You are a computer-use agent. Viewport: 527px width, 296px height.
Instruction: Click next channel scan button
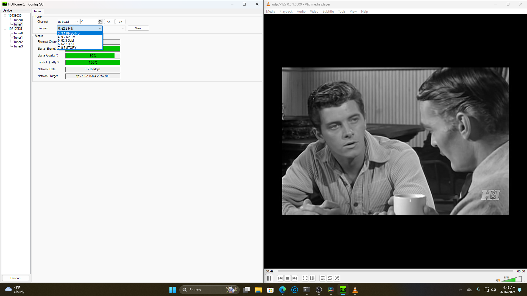click(120, 22)
